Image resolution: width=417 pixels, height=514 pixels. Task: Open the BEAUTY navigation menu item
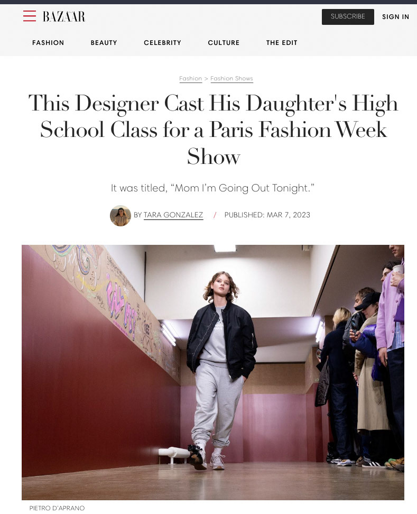point(104,43)
